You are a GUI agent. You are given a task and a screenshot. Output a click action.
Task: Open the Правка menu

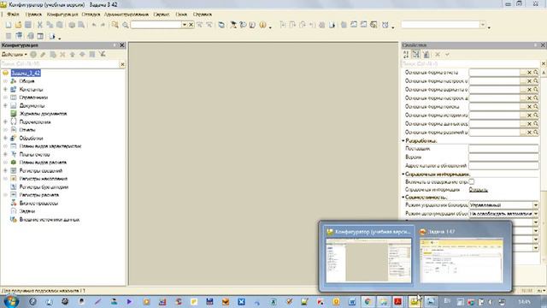(x=33, y=15)
